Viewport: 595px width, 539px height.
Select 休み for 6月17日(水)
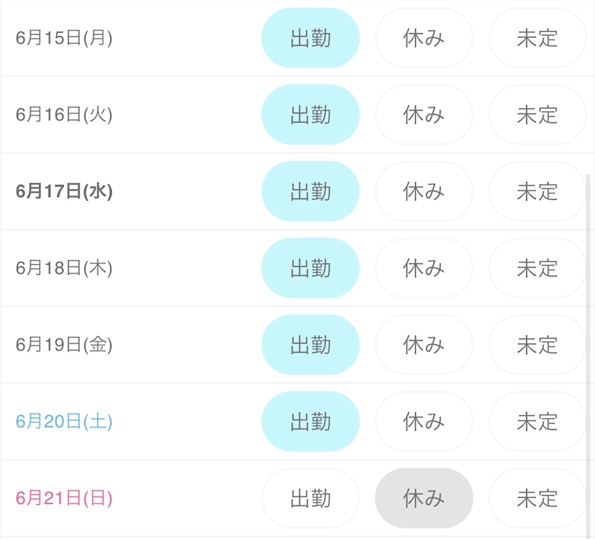[x=424, y=191]
